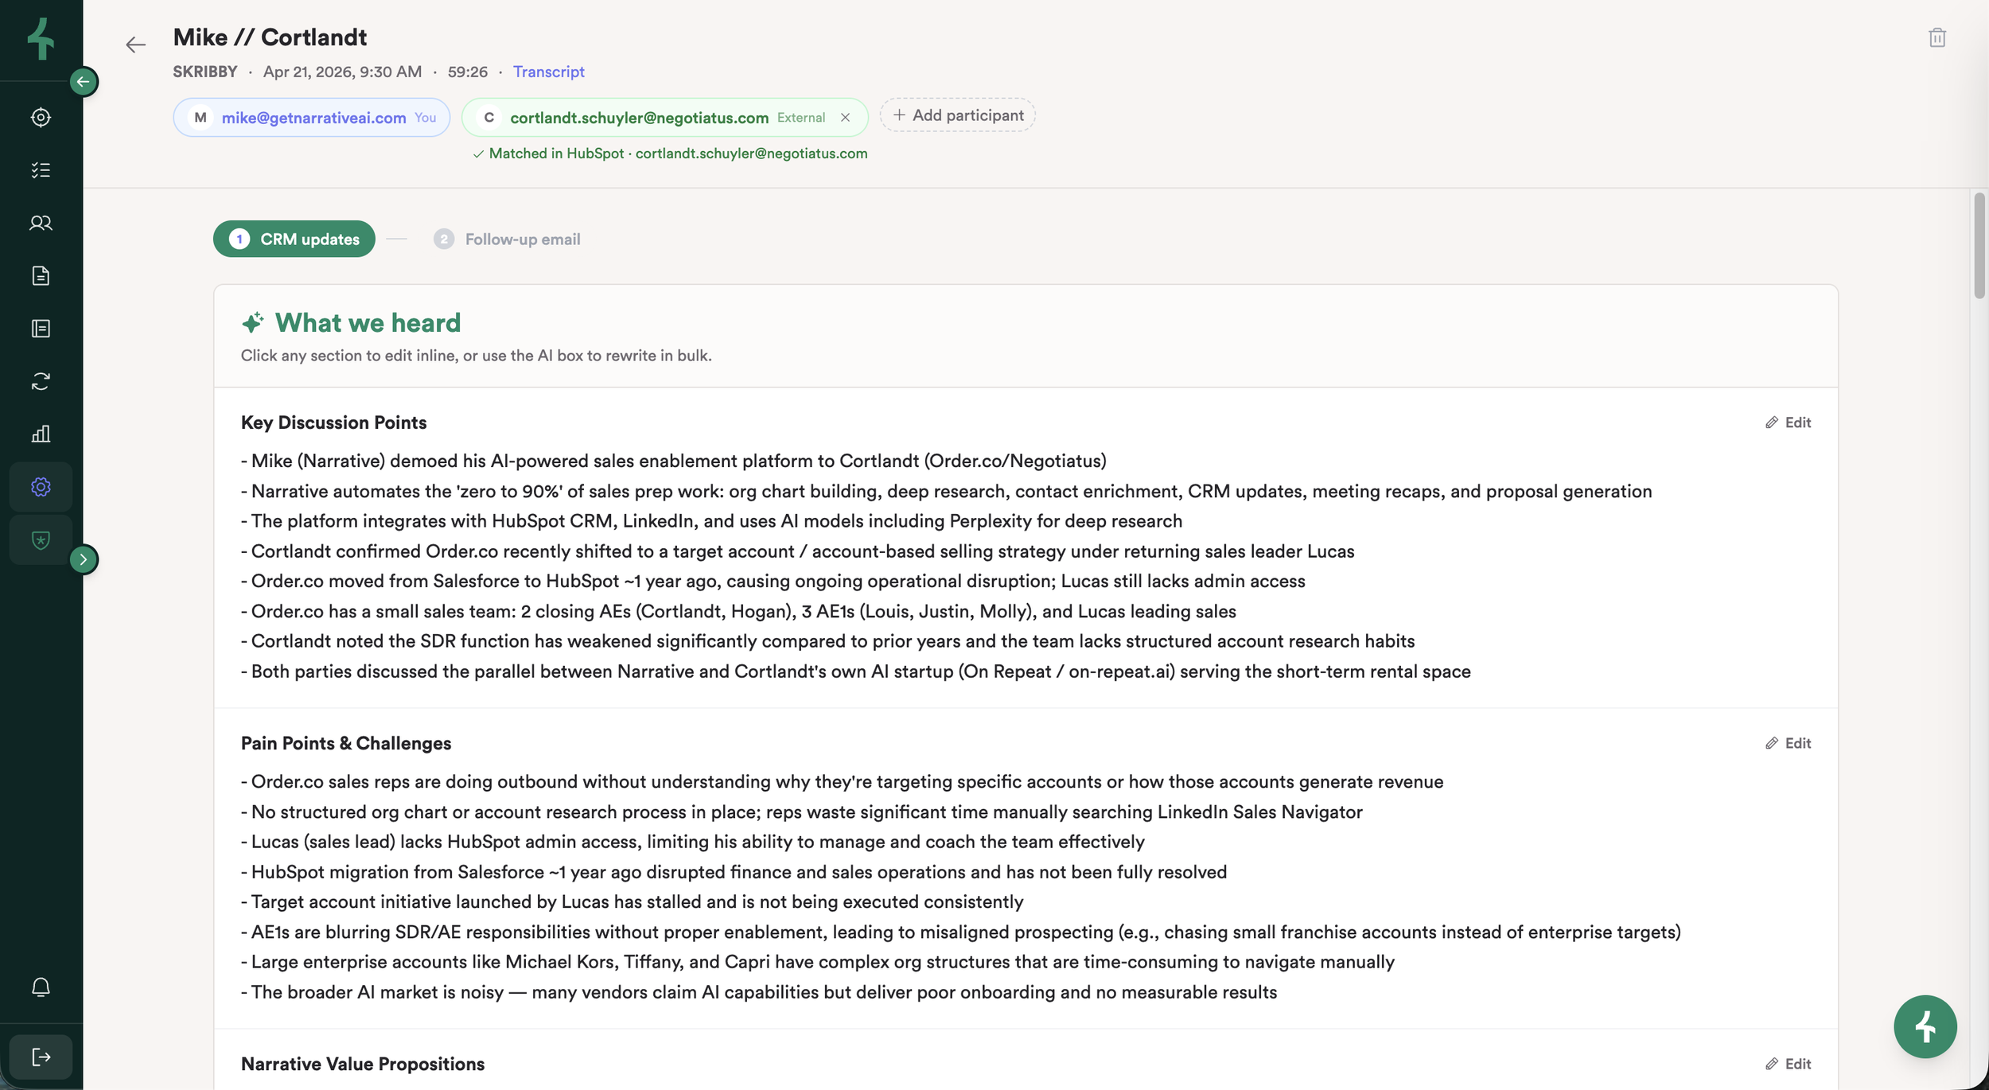Viewport: 1989px width, 1090px height.
Task: Open the contacts people icon in sidebar
Action: (x=41, y=223)
